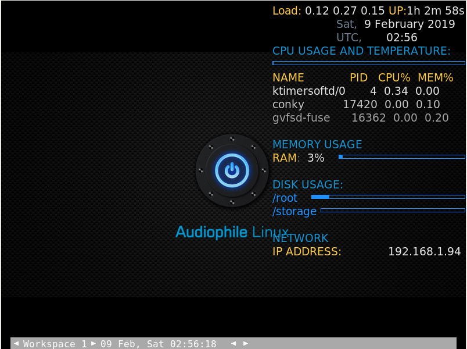Expand the MEMORY USAGE section

click(317, 144)
